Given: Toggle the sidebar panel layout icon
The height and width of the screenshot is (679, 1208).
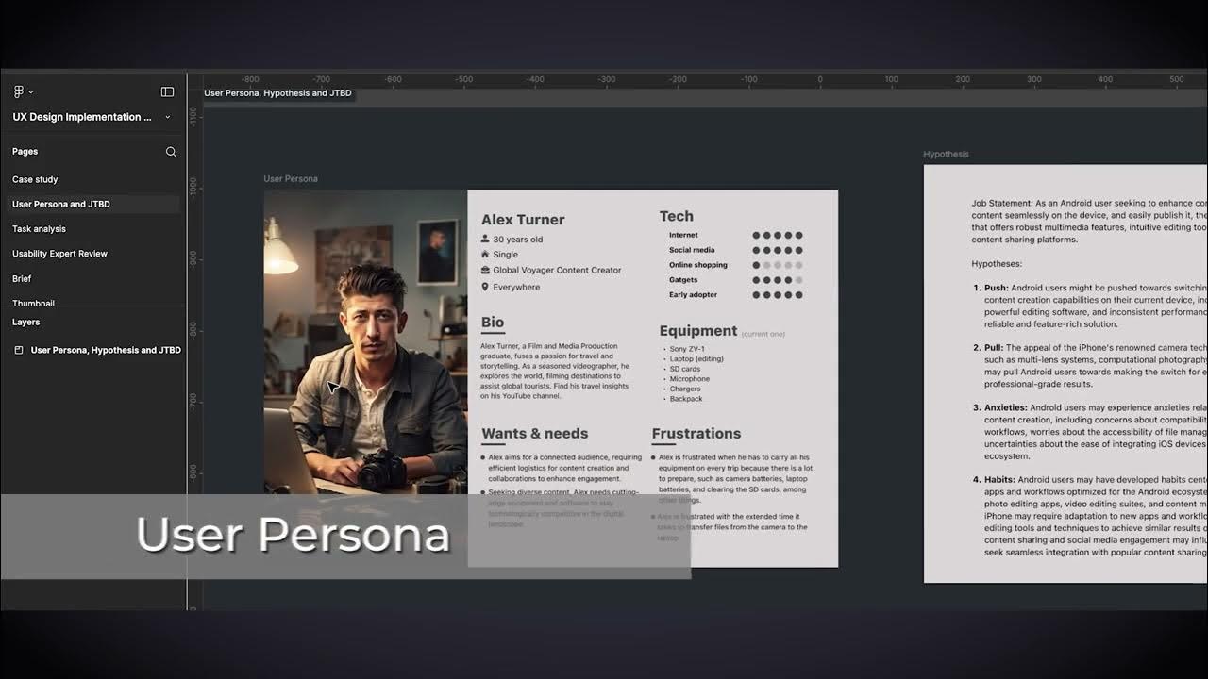Looking at the screenshot, I should point(167,91).
